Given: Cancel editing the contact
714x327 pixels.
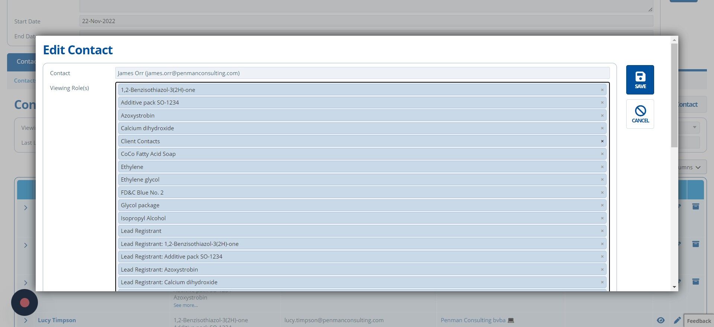Looking at the screenshot, I should [x=640, y=114].
